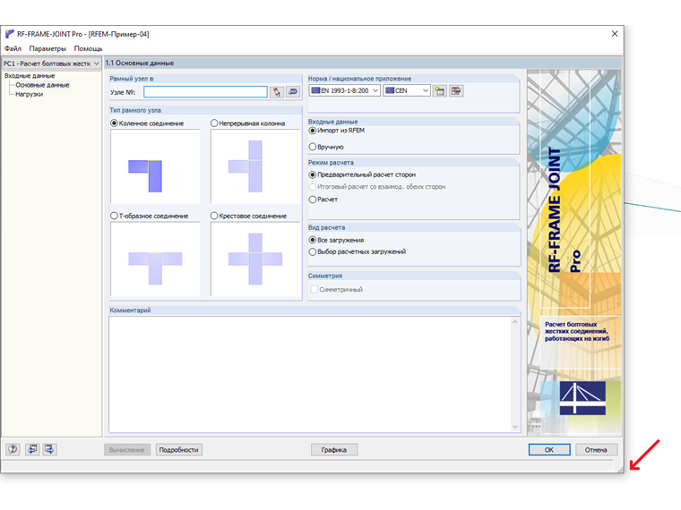Close the RF-FRAME-JOINT Pro dialog
The image size is (681, 510).
point(615,34)
